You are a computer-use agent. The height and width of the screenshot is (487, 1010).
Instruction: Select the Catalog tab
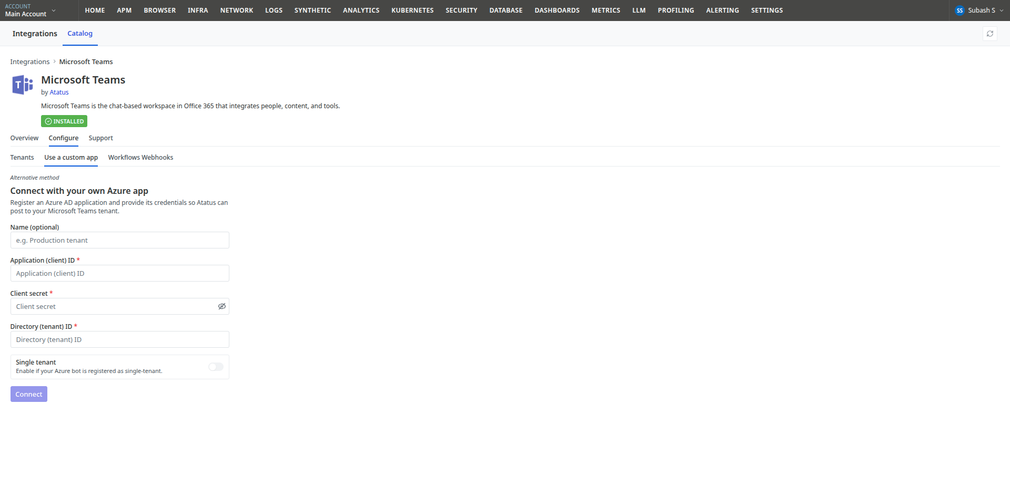coord(80,34)
